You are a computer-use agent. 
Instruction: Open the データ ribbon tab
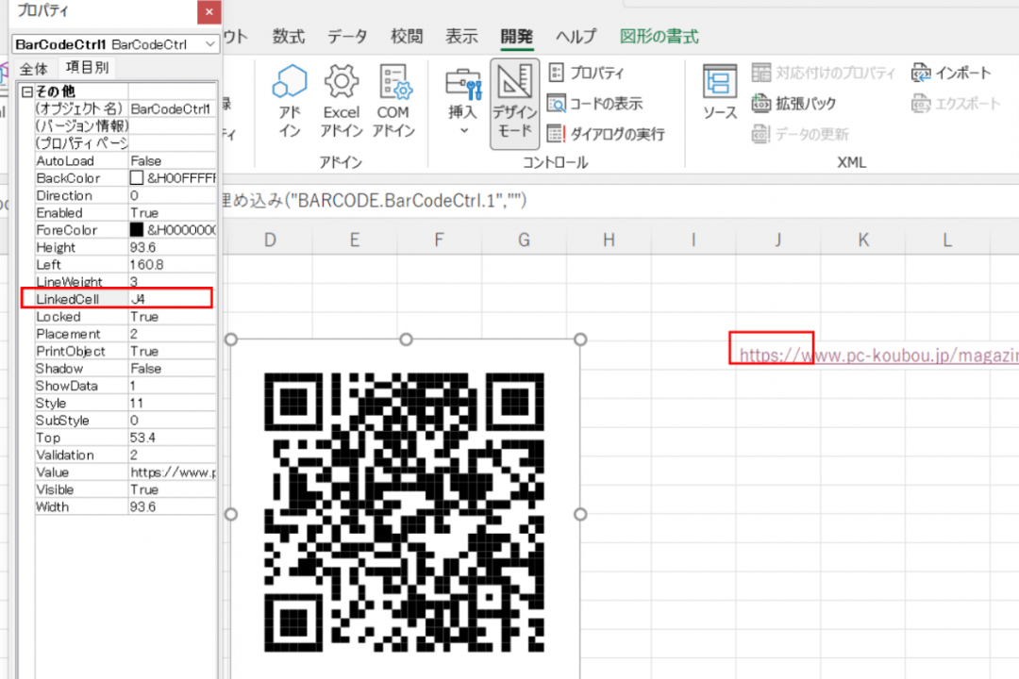[347, 37]
